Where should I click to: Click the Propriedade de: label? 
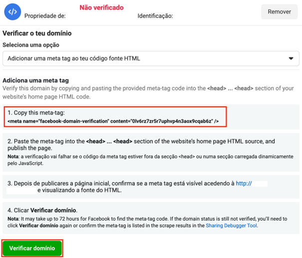[x=45, y=16]
